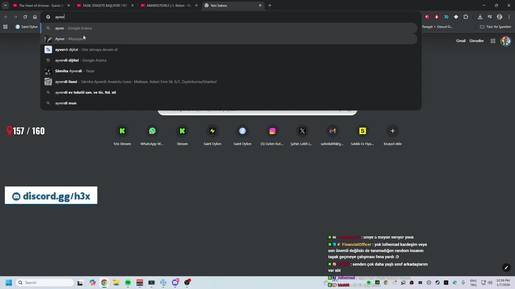Image resolution: width=515 pixels, height=289 pixels.
Task: Reload the page with the refresh icon
Action: (25, 17)
